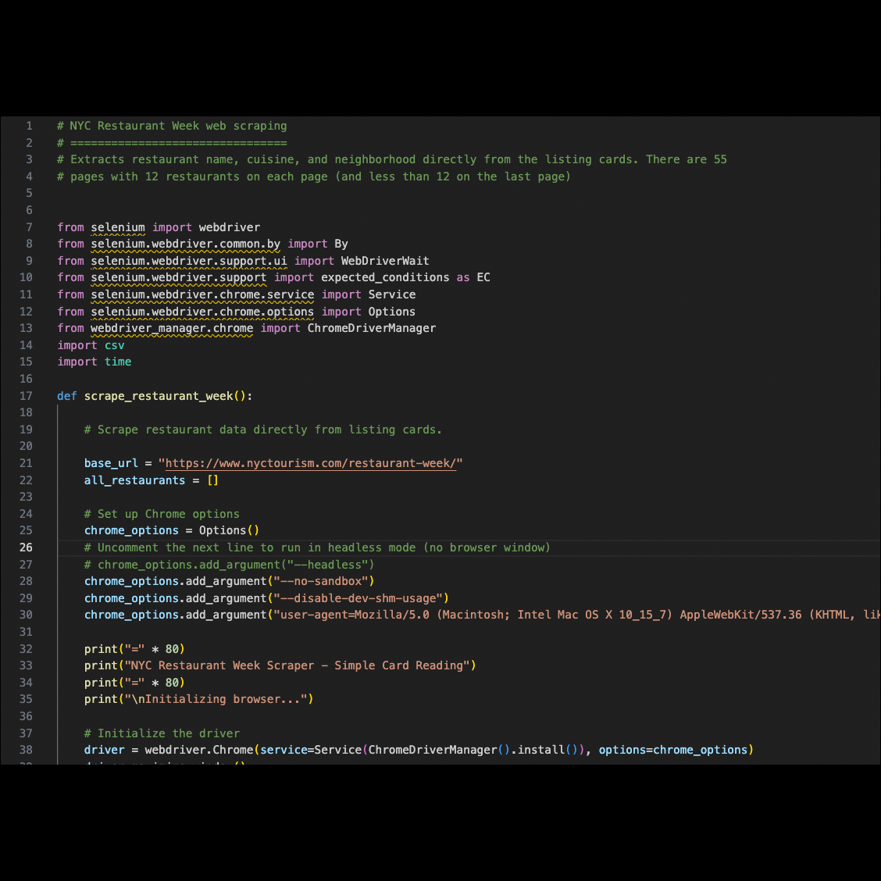Screen dimensions: 881x881
Task: Click the disable-dev-shm-usage argument string
Action: 359,597
